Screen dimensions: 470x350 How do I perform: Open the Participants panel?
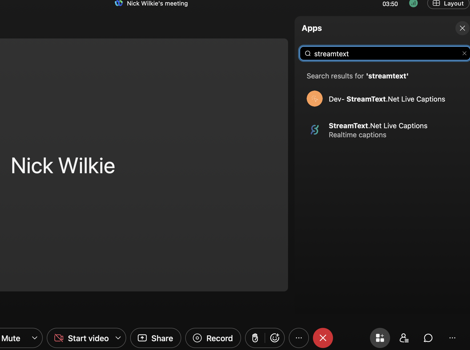click(x=404, y=338)
